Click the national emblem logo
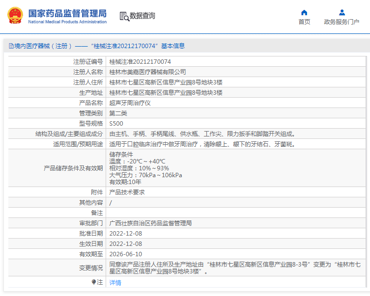Image resolution: width=370 pixels, height=296 pixels. click(x=15, y=16)
